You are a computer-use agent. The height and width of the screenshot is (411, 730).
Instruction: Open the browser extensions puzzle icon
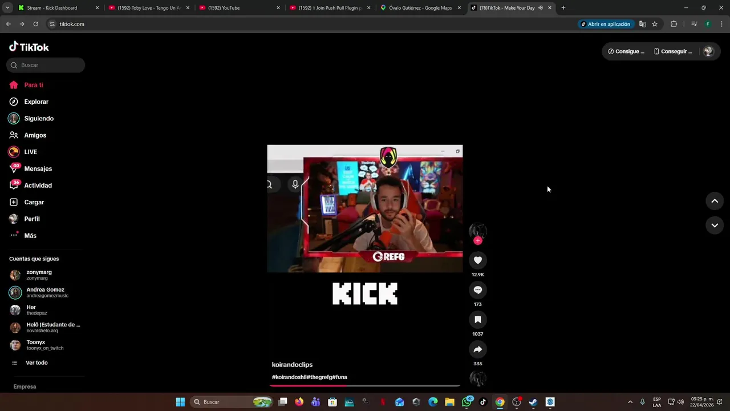coord(674,24)
